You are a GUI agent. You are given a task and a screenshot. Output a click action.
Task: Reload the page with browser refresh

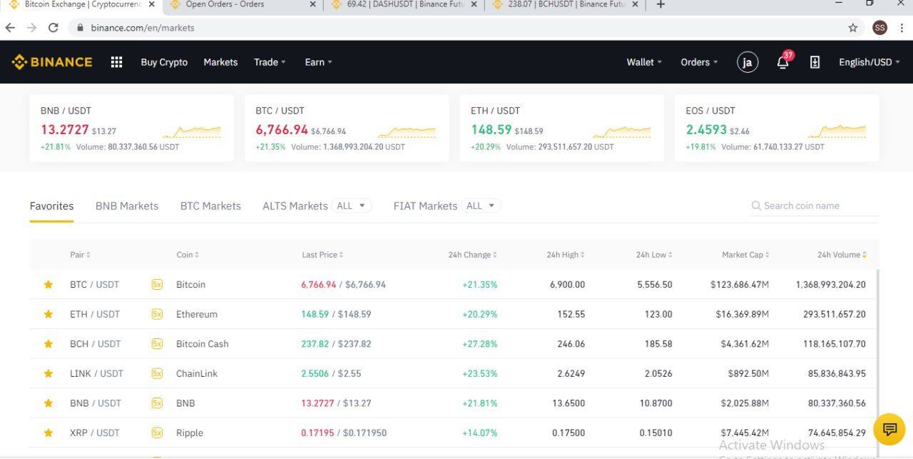click(53, 28)
